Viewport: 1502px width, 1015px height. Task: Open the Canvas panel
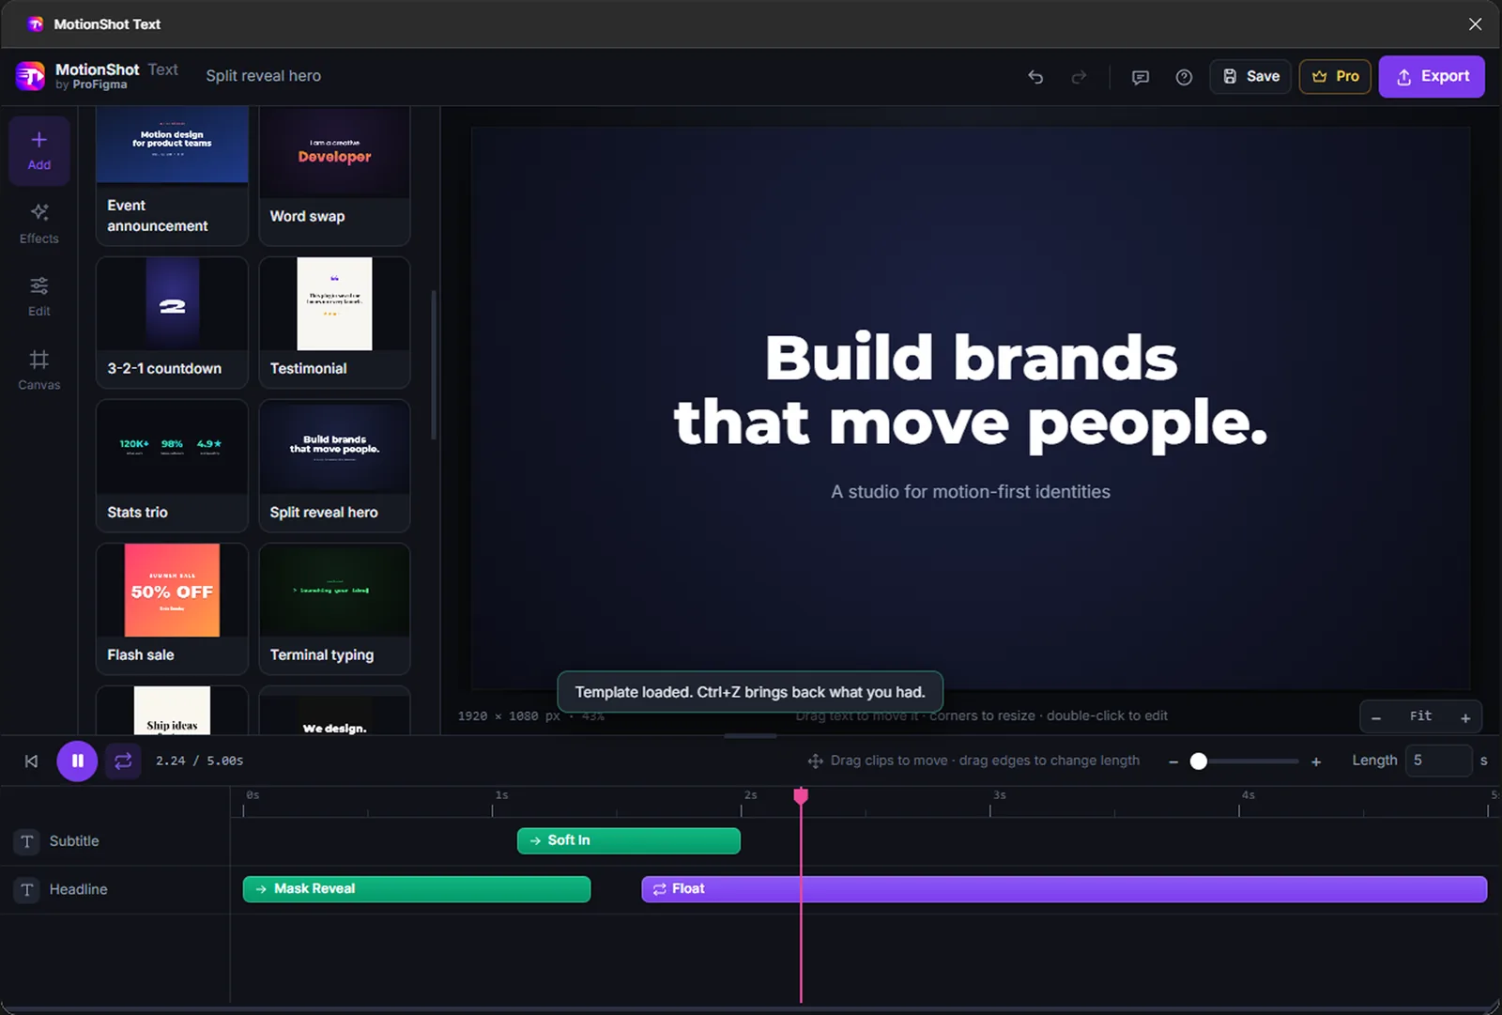pos(38,370)
